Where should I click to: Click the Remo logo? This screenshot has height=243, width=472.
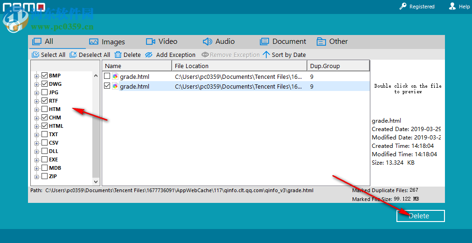tap(24, 7)
